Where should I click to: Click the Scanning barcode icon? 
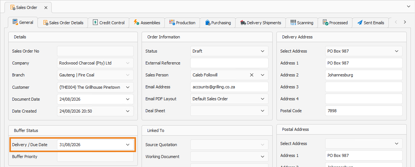[x=293, y=23]
